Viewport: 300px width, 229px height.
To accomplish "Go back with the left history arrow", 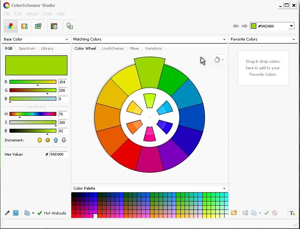I will pyautogui.click(x=236, y=26).
